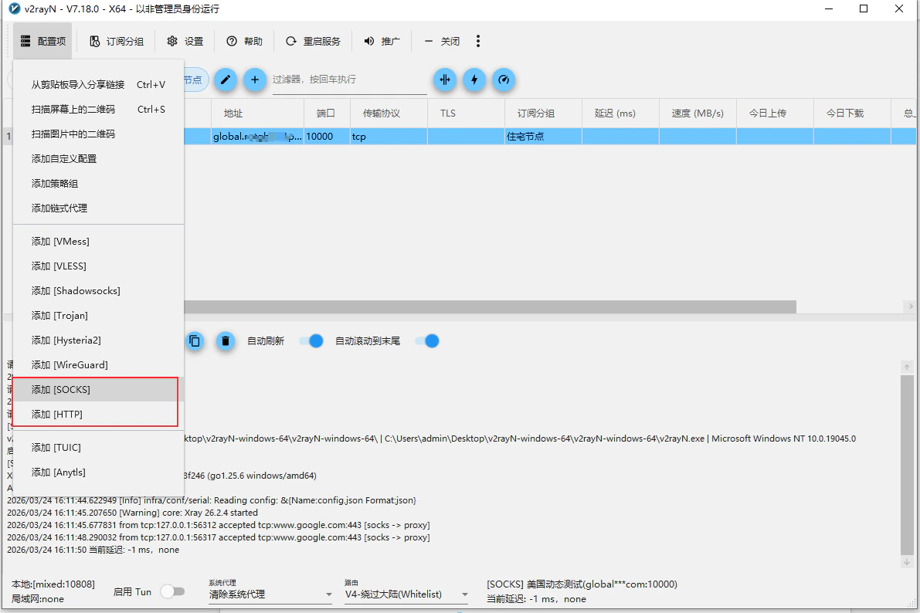Viewport: 920px width, 613px height.
Task: Click 关闭 toolbar item
Action: pos(442,41)
